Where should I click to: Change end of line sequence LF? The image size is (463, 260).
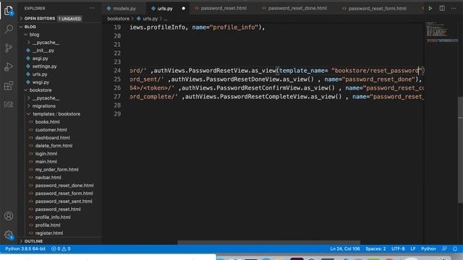pos(413,248)
